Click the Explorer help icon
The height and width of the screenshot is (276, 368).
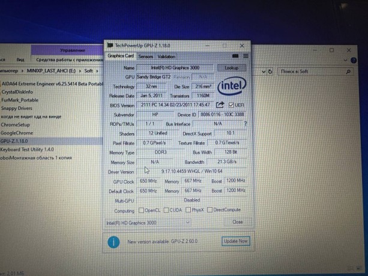(x=354, y=60)
